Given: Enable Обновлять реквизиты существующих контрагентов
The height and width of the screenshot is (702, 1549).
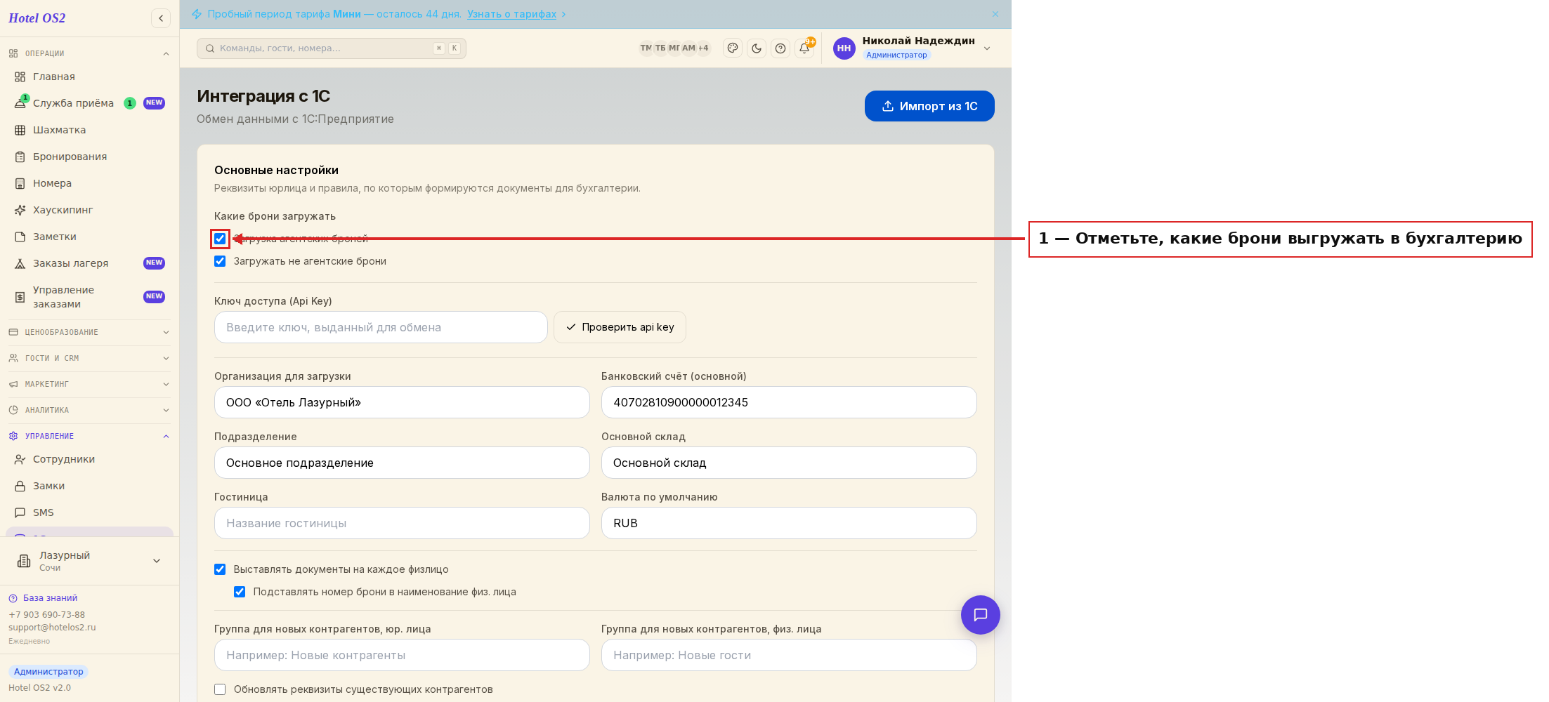Looking at the screenshot, I should pyautogui.click(x=220, y=689).
